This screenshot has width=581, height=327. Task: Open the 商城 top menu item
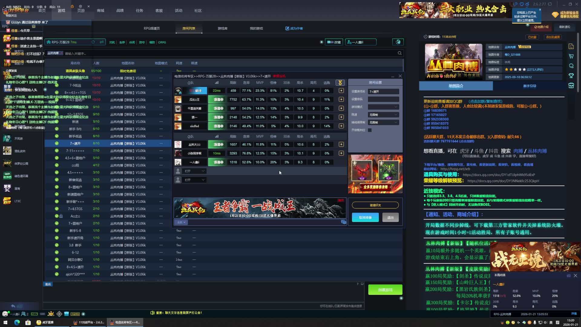[100, 11]
